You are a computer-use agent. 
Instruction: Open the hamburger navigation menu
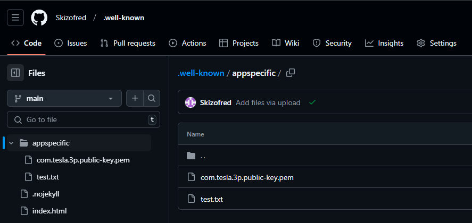15,18
